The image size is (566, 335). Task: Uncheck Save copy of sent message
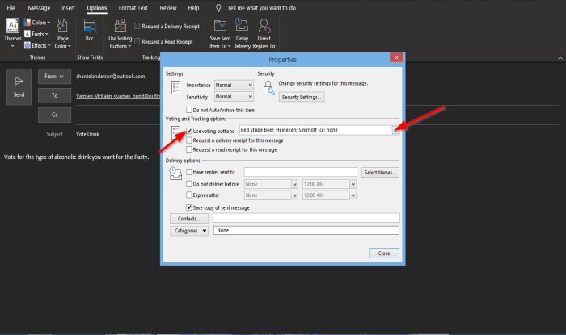click(188, 207)
